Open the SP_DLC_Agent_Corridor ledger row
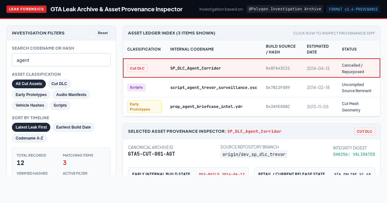The width and height of the screenshot is (387, 203). pyautogui.click(x=252, y=68)
